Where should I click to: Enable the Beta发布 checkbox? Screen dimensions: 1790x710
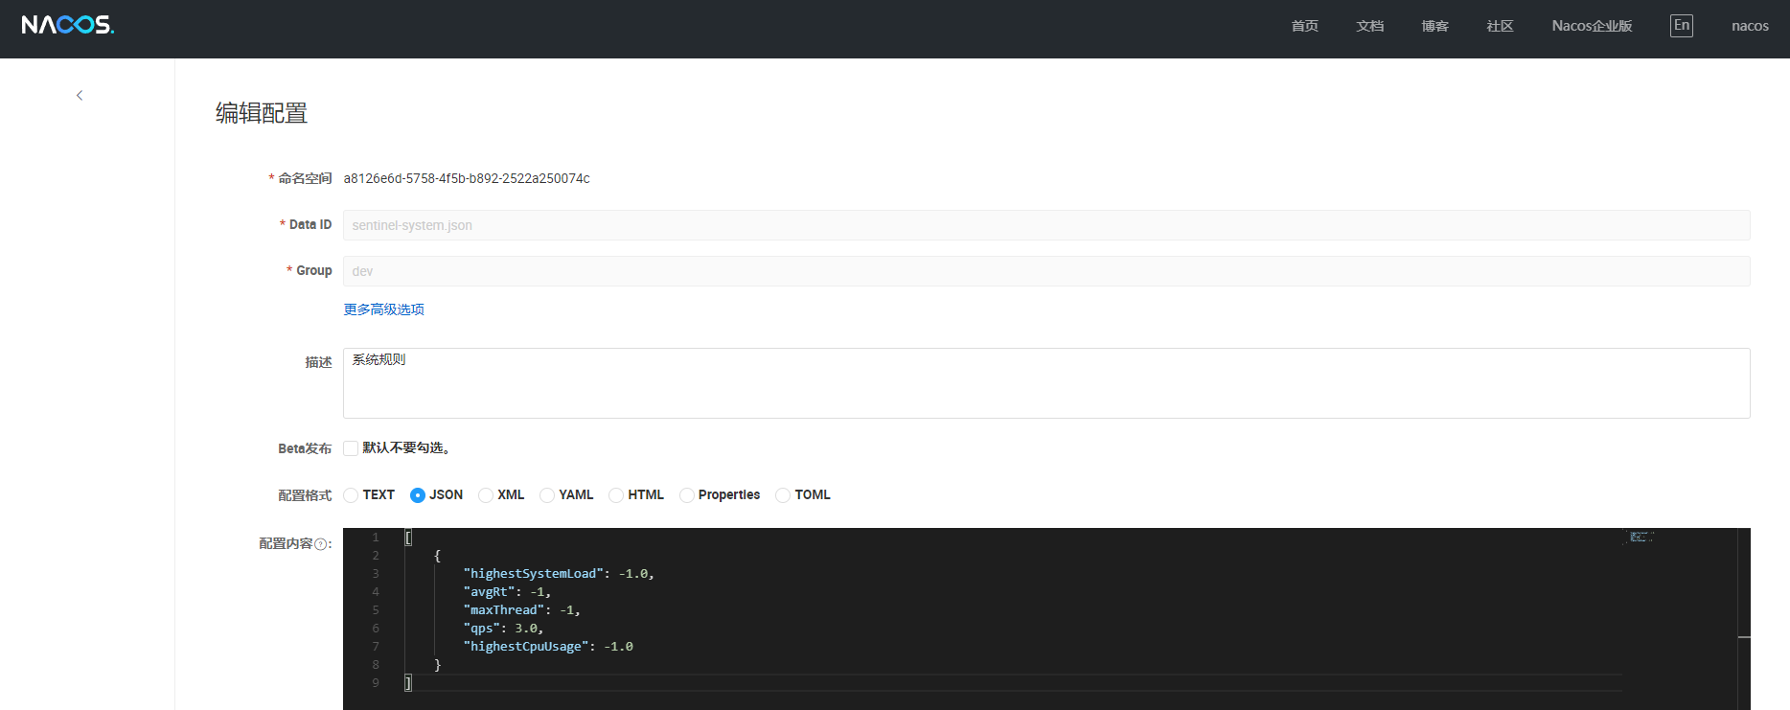(351, 448)
